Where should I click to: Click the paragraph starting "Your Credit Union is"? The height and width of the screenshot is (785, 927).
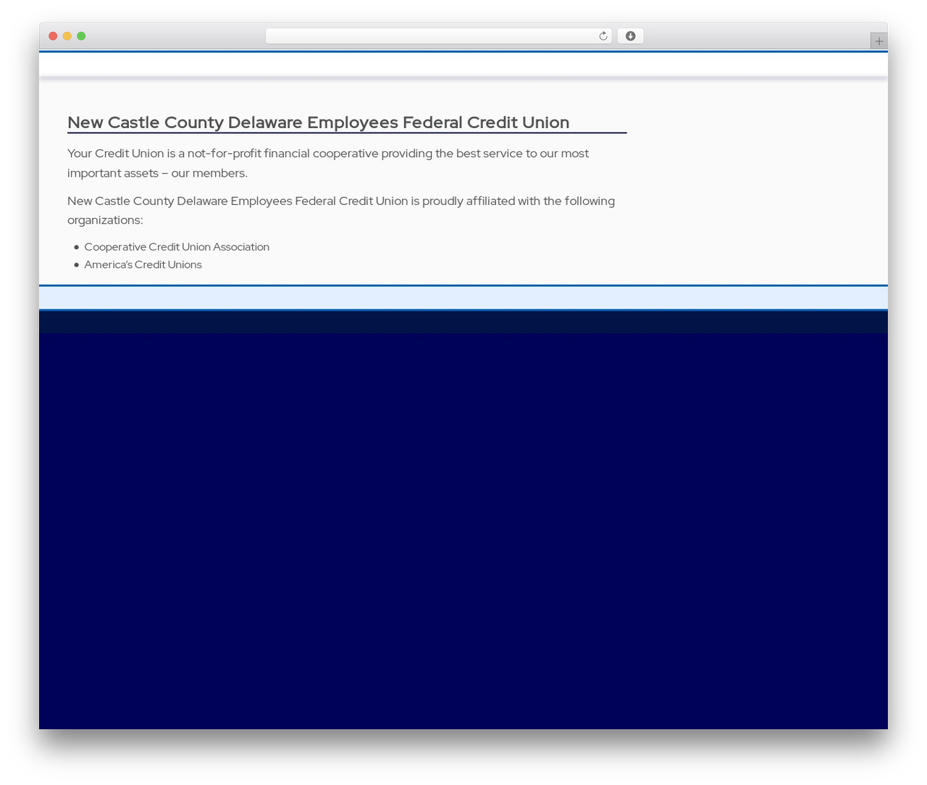point(328,163)
